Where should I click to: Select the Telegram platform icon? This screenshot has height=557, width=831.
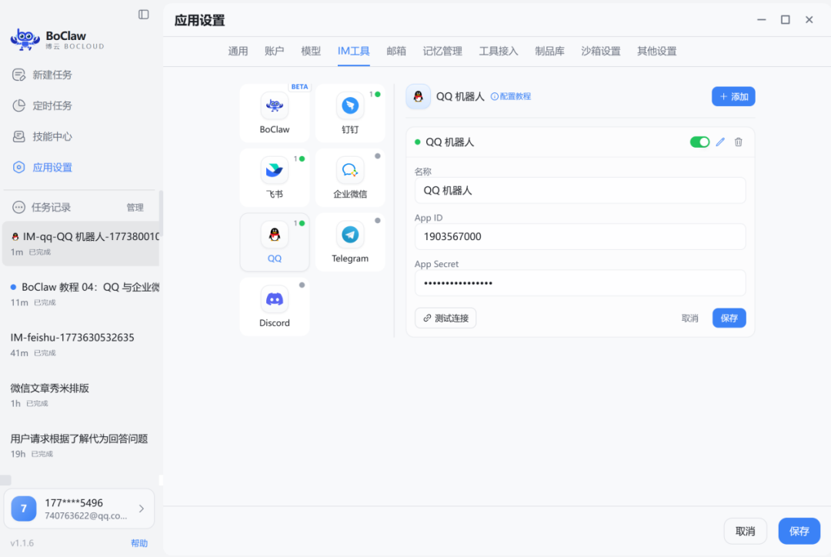(350, 242)
